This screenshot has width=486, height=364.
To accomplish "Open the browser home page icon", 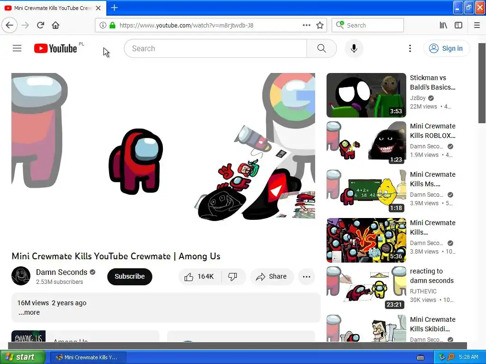I will [56, 25].
